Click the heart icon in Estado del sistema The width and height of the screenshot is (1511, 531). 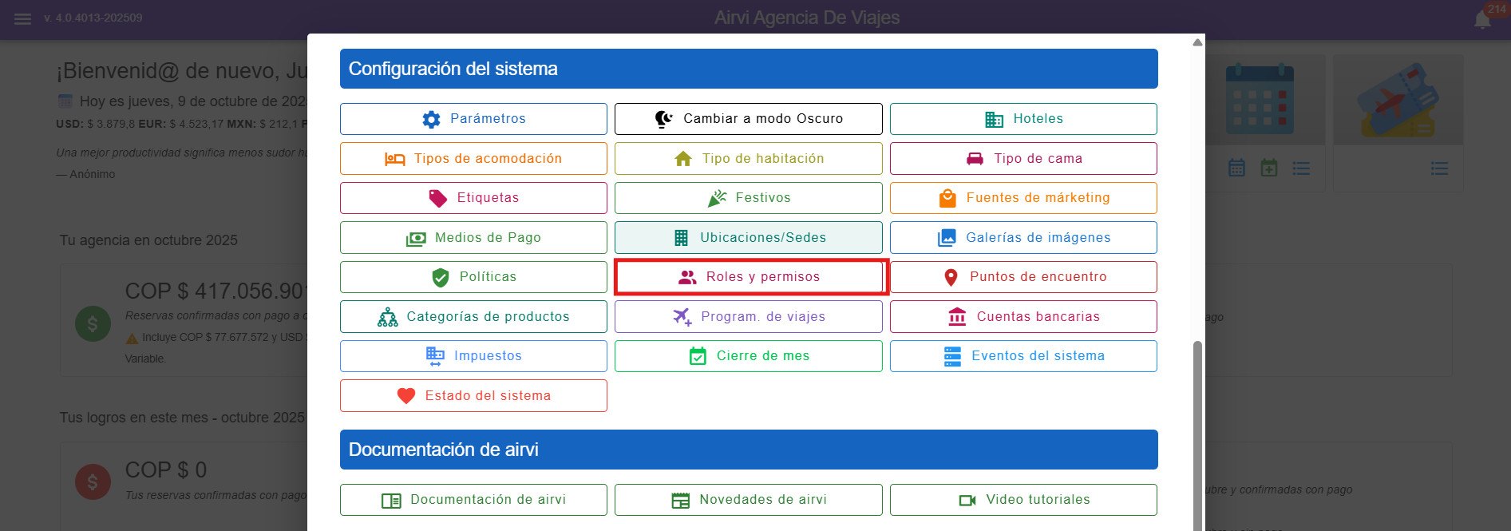pyautogui.click(x=406, y=396)
